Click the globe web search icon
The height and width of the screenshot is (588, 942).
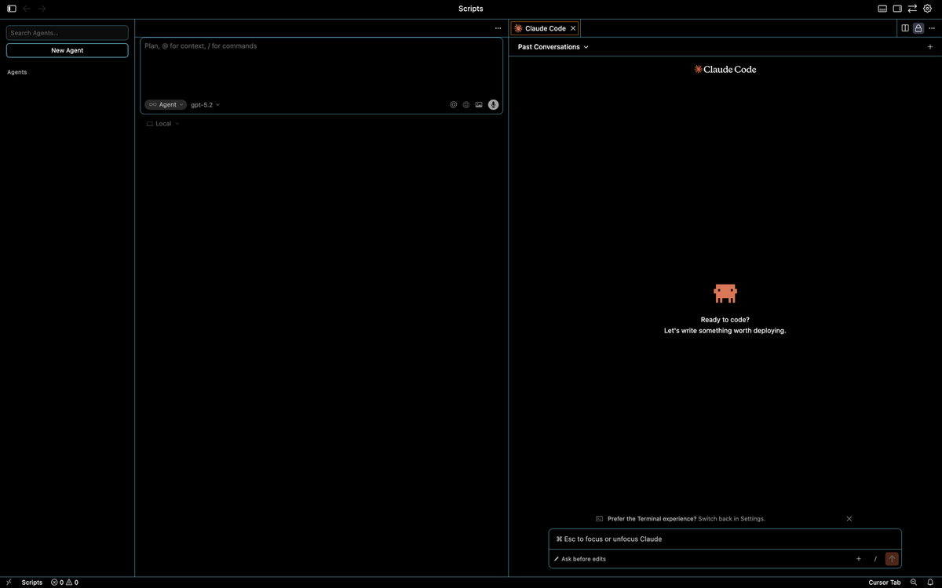coord(466,104)
